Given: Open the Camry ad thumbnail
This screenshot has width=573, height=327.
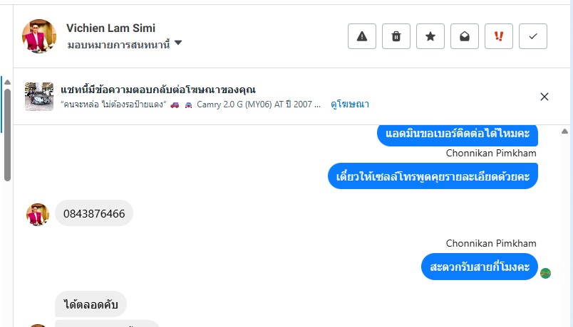Looking at the screenshot, I should (x=39, y=97).
